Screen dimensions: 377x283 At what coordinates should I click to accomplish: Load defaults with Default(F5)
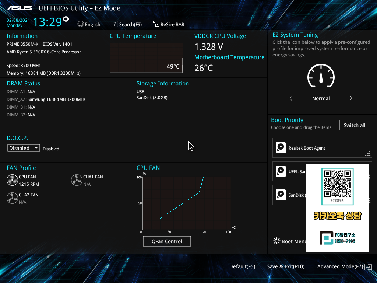tap(242, 267)
